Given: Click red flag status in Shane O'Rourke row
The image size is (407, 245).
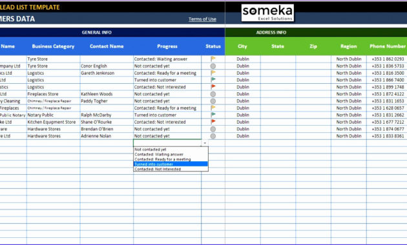Looking at the screenshot, I should (213, 122).
